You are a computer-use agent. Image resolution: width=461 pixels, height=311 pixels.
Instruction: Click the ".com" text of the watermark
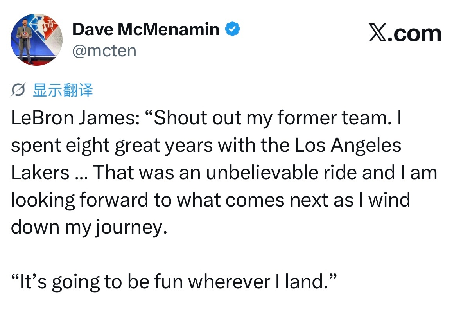click(414, 34)
